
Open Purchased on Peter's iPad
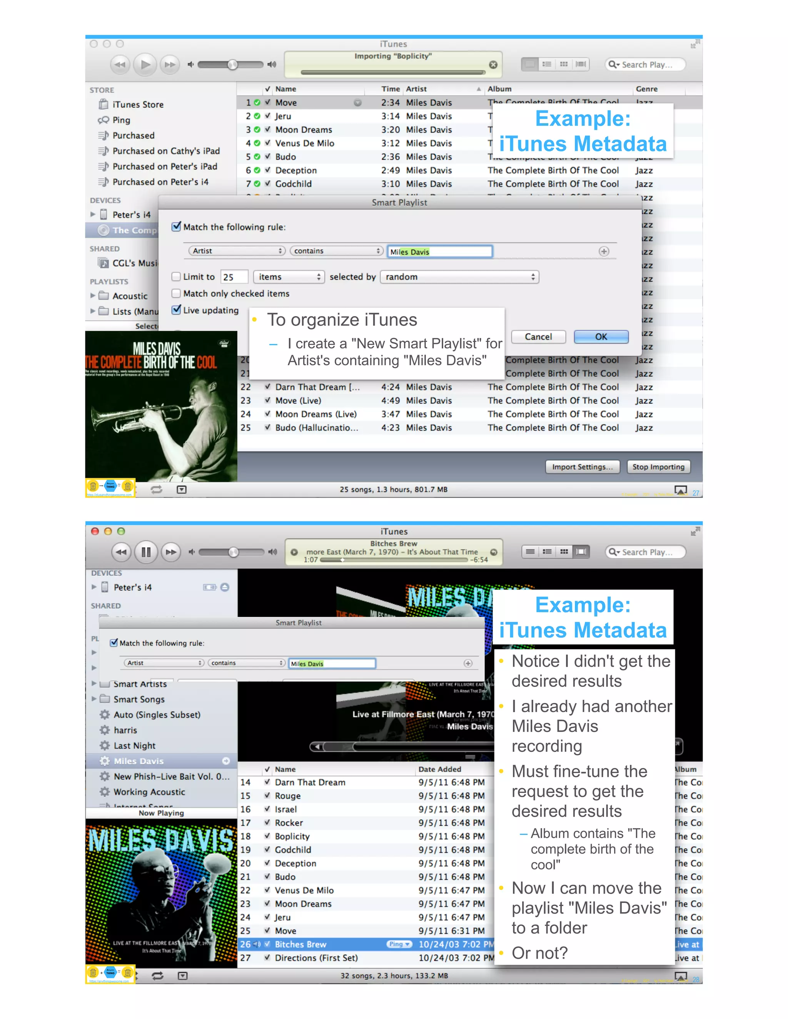click(x=158, y=166)
